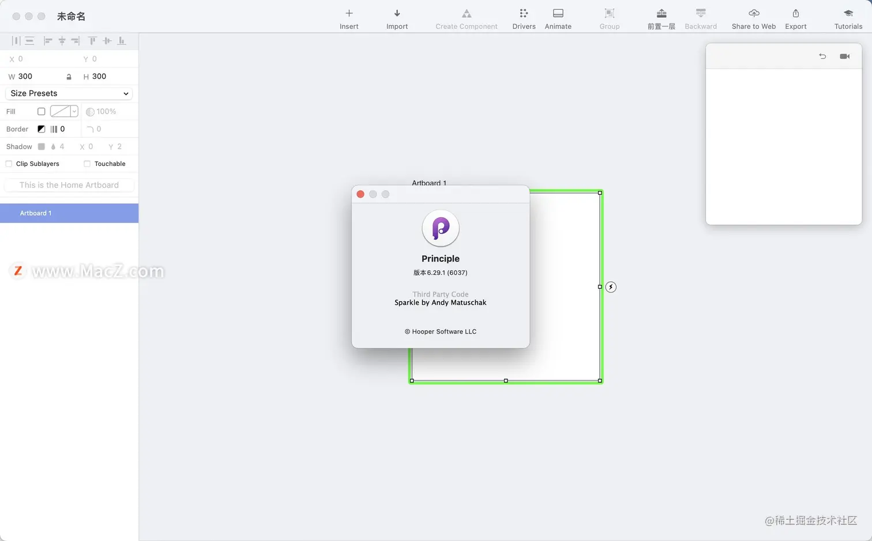Enable the Fill checkbox
The image size is (872, 541).
click(x=41, y=111)
